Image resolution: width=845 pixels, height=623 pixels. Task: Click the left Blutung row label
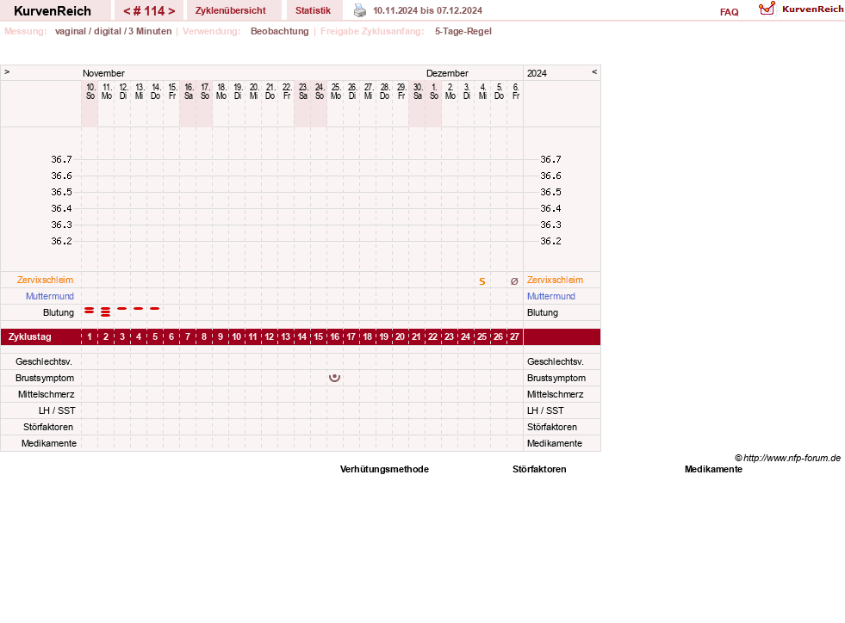59,312
